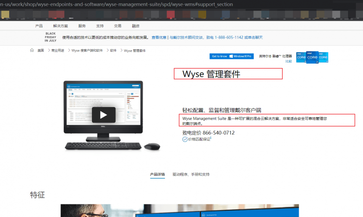The width and height of the screenshot is (363, 217).
Task: Click the 价格匹配保证 checkmark icon
Action: 185,139
